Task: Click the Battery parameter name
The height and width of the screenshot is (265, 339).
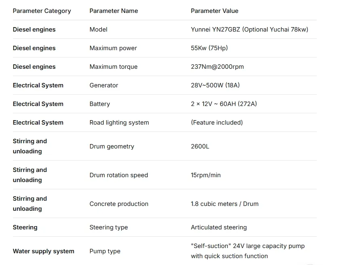Action: point(100,104)
